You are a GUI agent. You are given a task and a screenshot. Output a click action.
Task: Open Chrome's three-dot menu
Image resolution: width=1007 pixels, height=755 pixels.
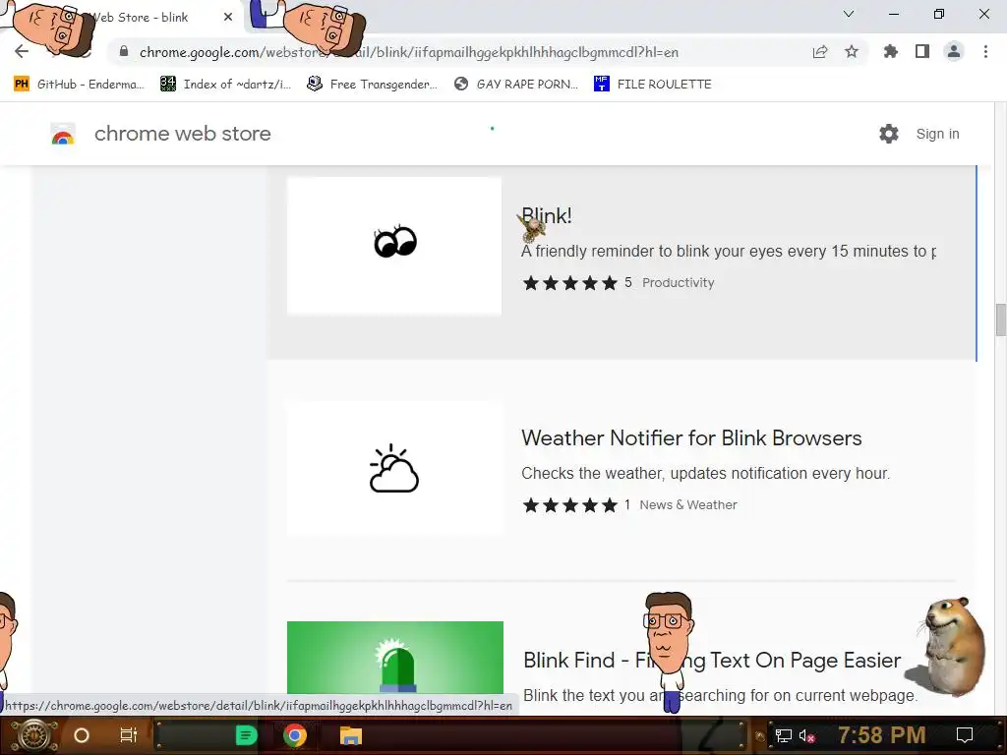pos(985,52)
